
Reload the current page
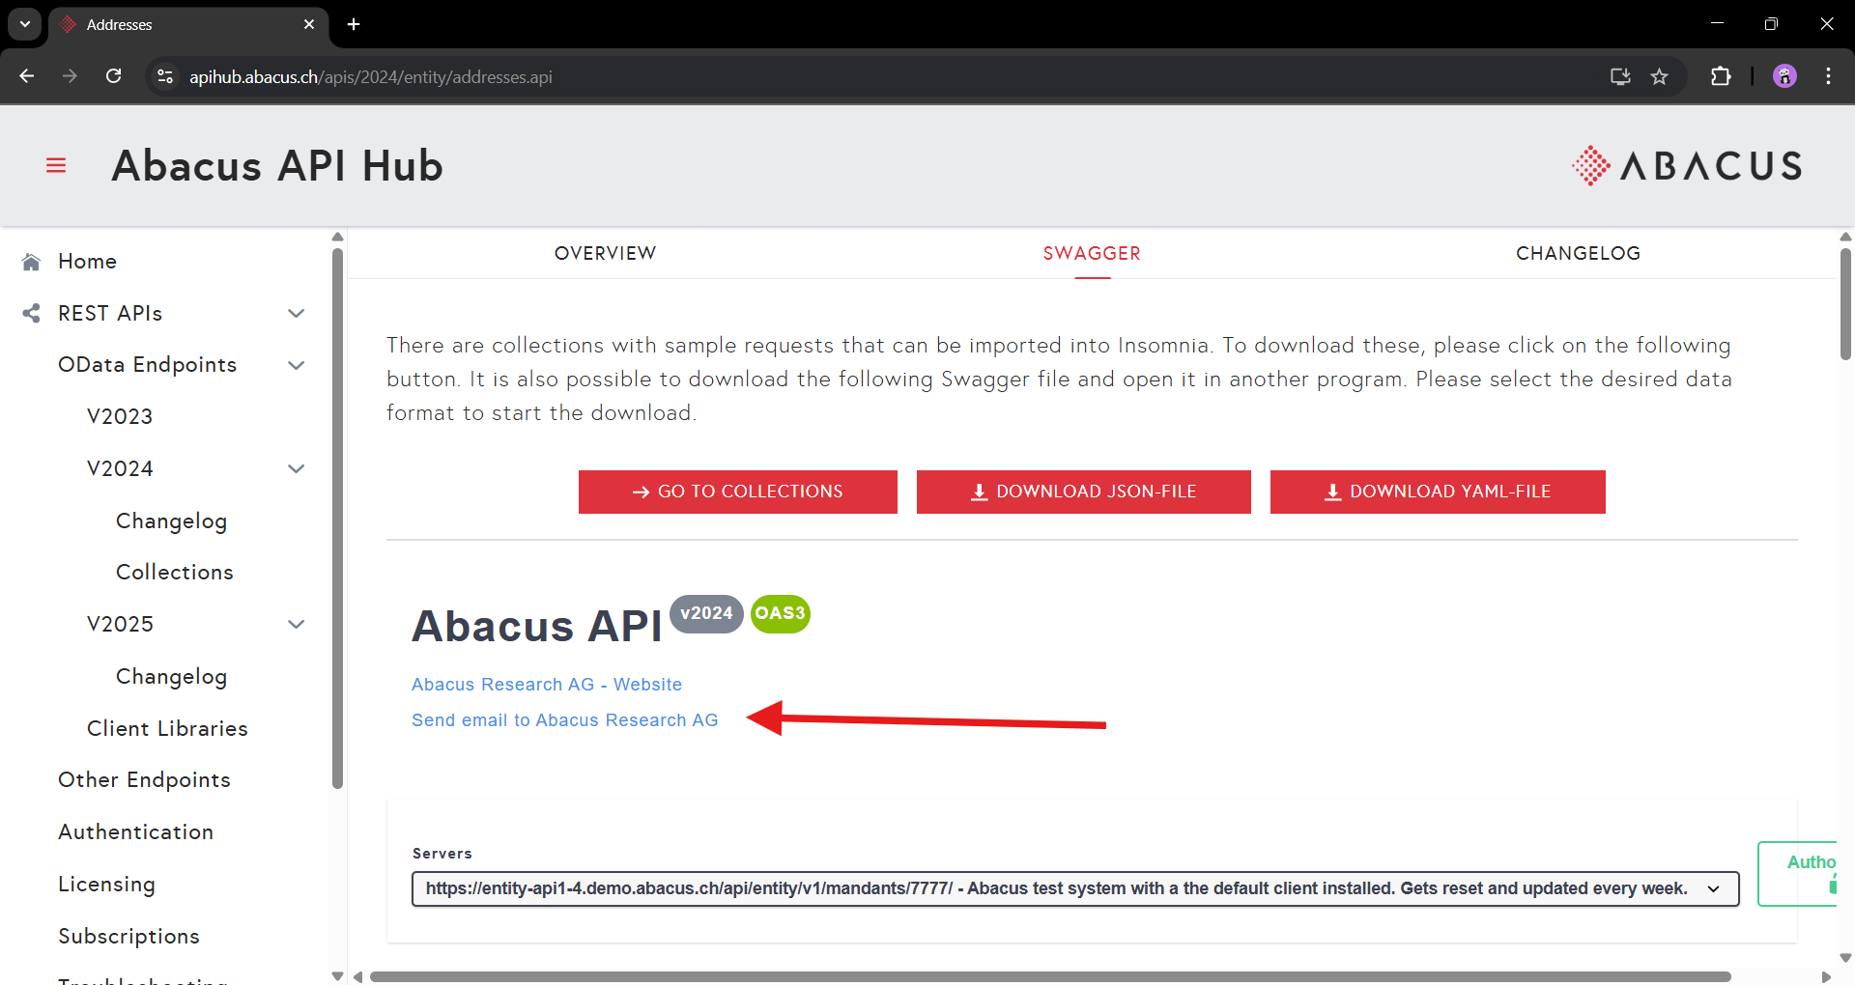[113, 76]
